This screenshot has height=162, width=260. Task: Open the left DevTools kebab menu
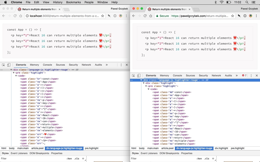121,65
